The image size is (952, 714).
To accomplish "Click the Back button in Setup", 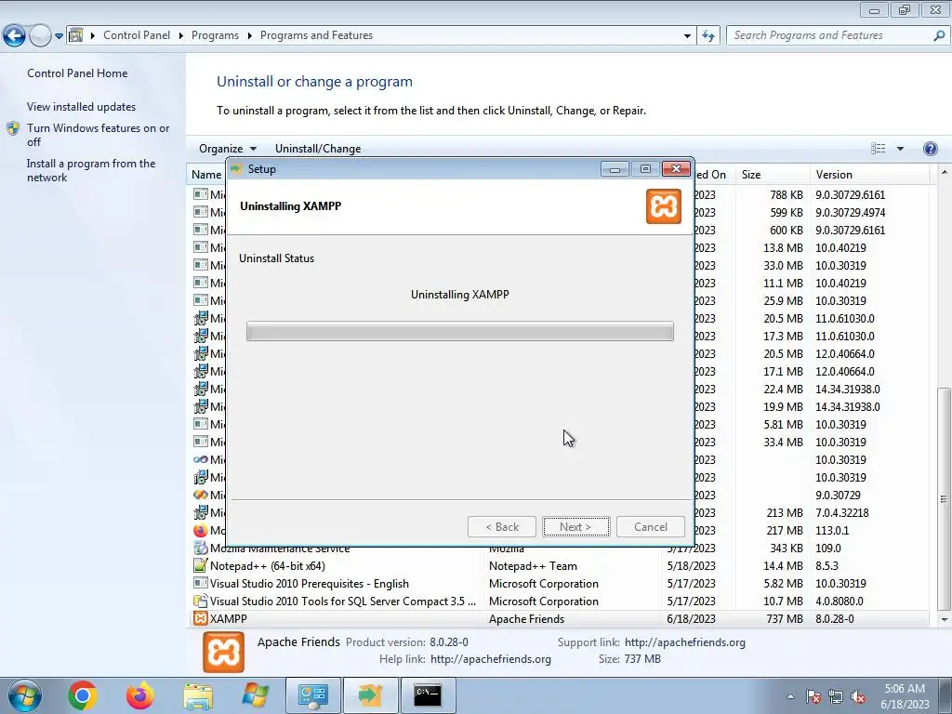I will point(502,527).
